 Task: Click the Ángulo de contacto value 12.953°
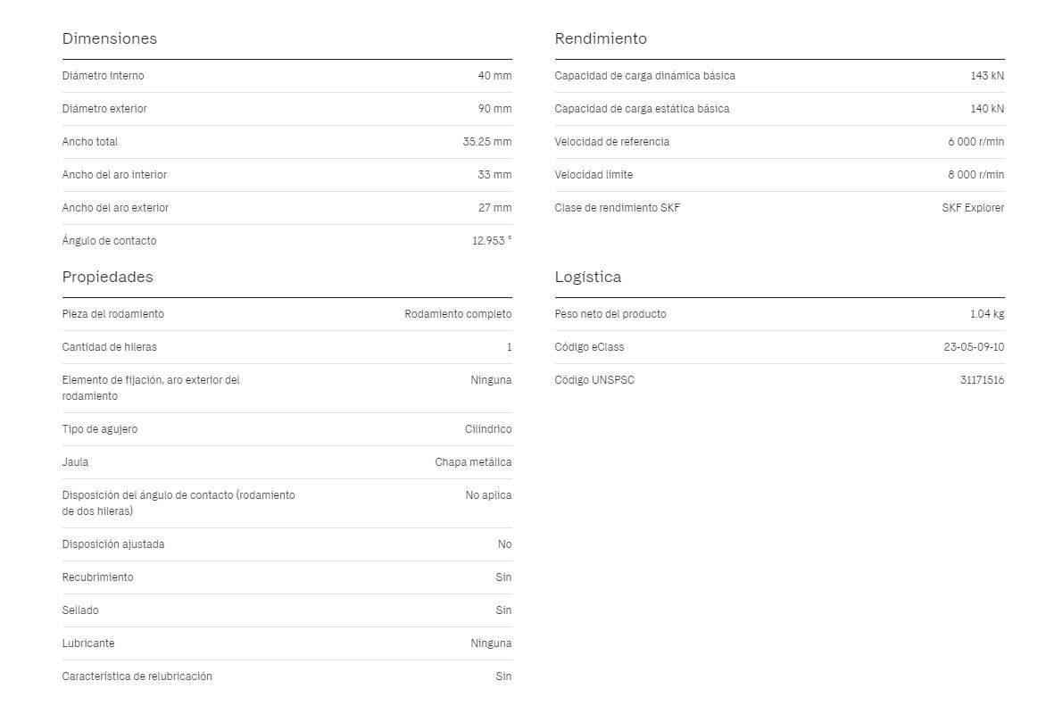pyautogui.click(x=492, y=241)
